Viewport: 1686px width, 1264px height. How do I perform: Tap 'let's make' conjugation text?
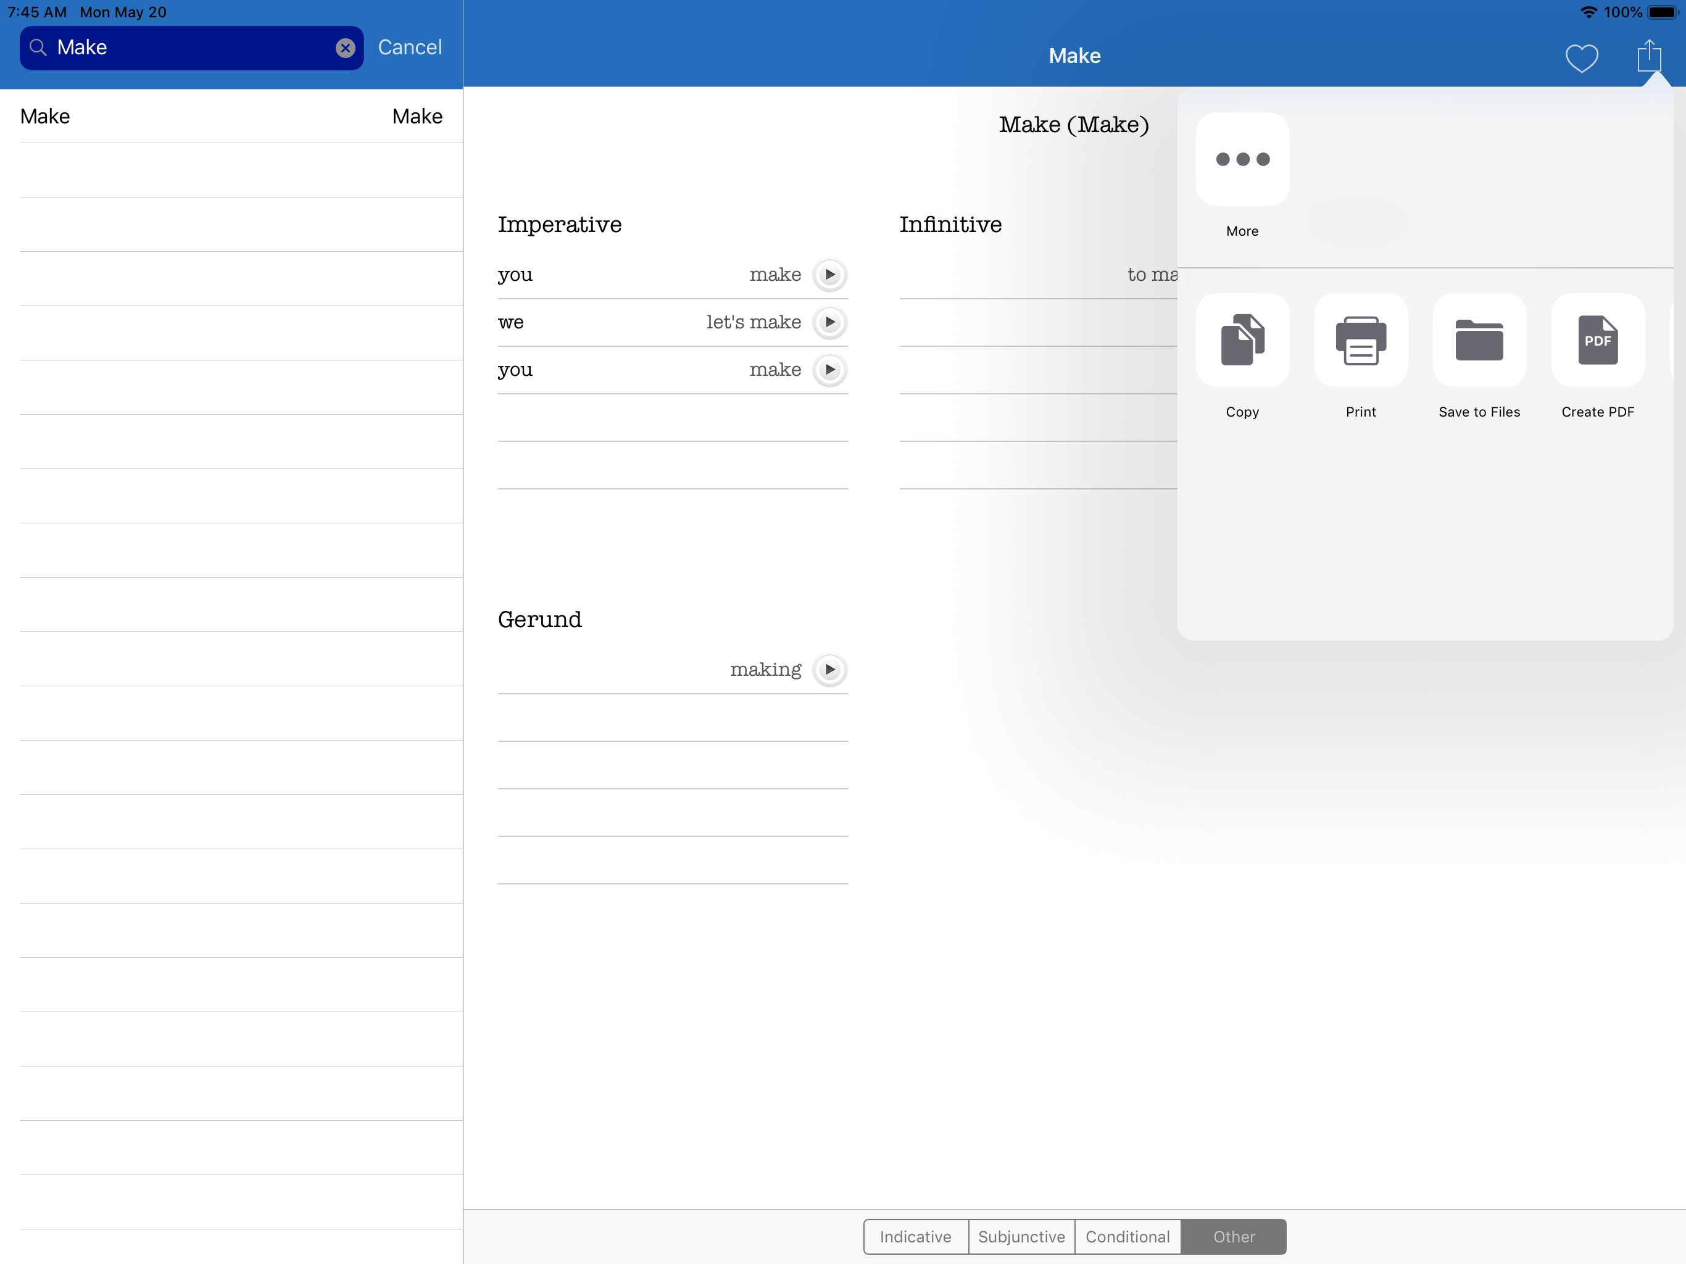[753, 322]
